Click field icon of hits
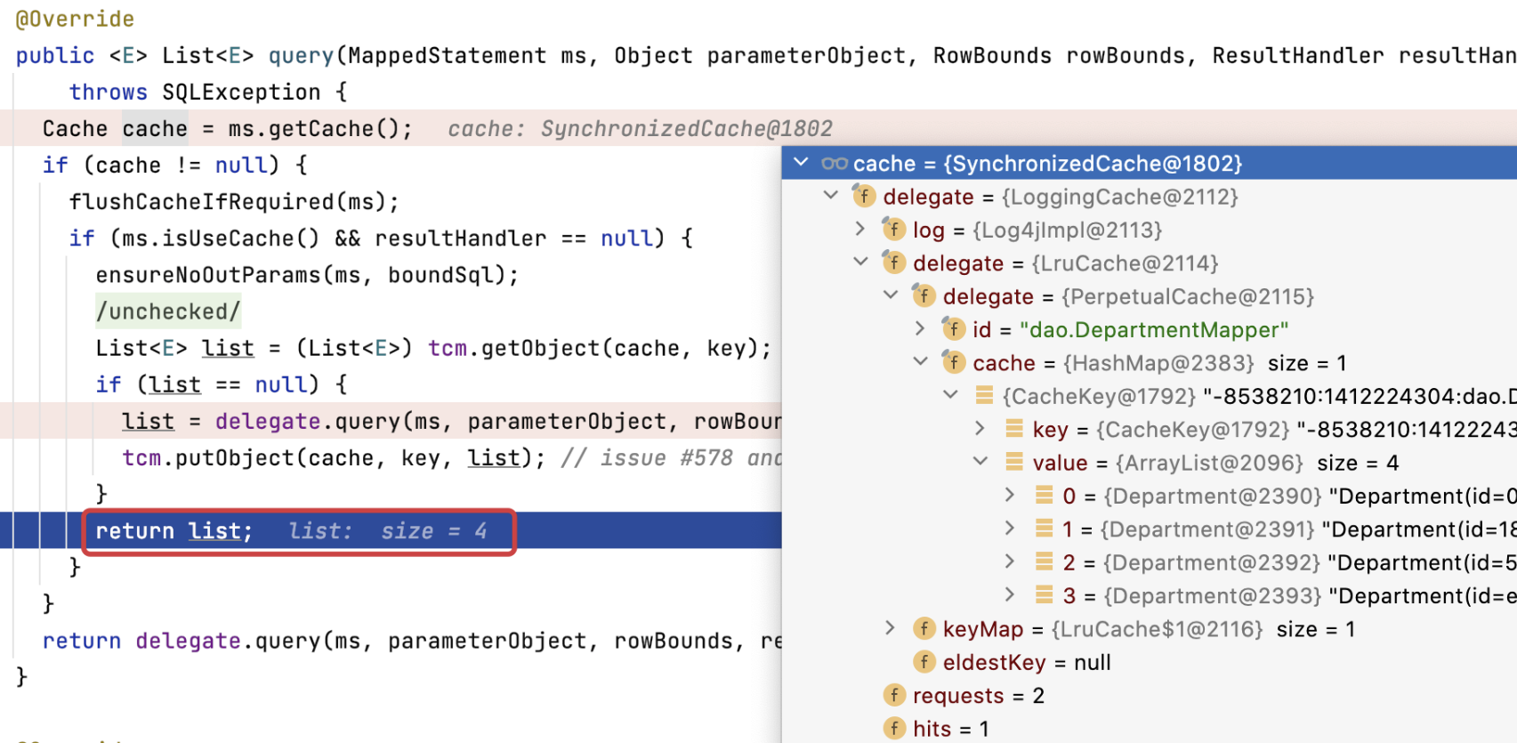This screenshot has height=743, width=1517. [894, 729]
